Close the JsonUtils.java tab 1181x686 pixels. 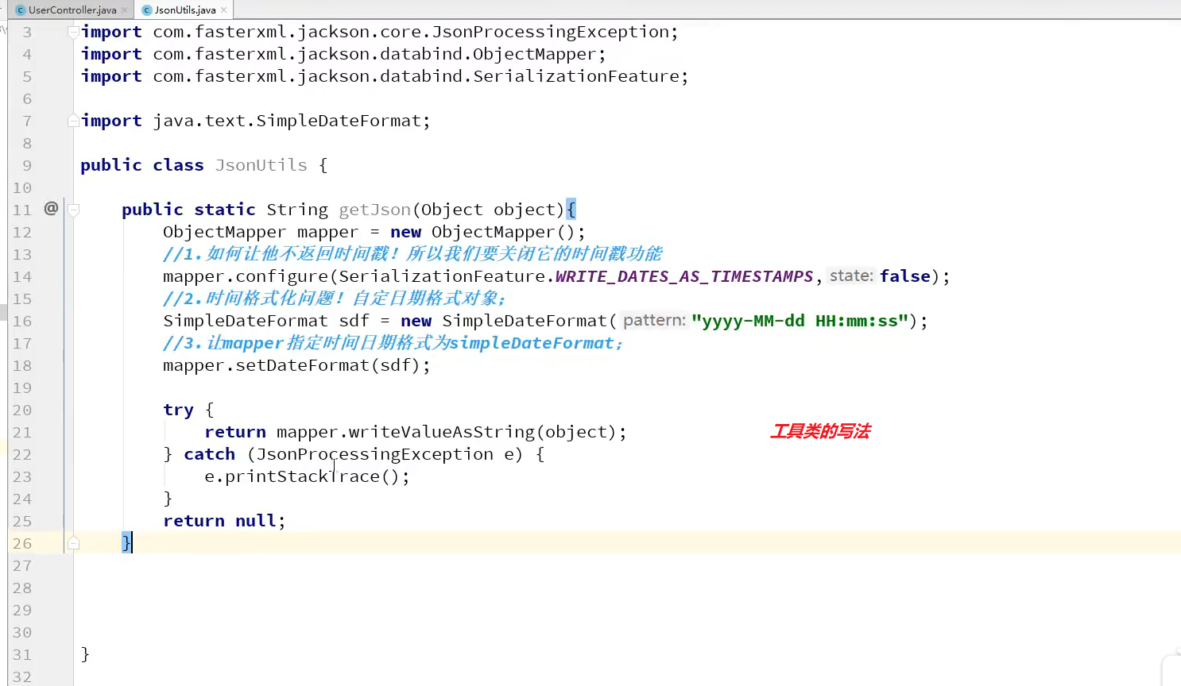(x=224, y=10)
